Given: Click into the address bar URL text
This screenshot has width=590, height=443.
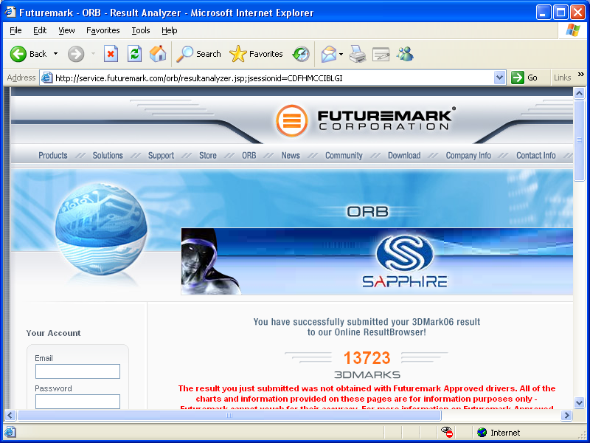Looking at the screenshot, I should [x=198, y=78].
